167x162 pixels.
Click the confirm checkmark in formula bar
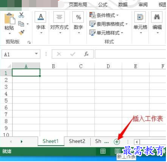click(73, 54)
